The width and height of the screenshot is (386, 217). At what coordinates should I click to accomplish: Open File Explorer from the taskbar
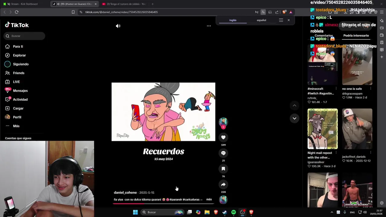(x=207, y=212)
